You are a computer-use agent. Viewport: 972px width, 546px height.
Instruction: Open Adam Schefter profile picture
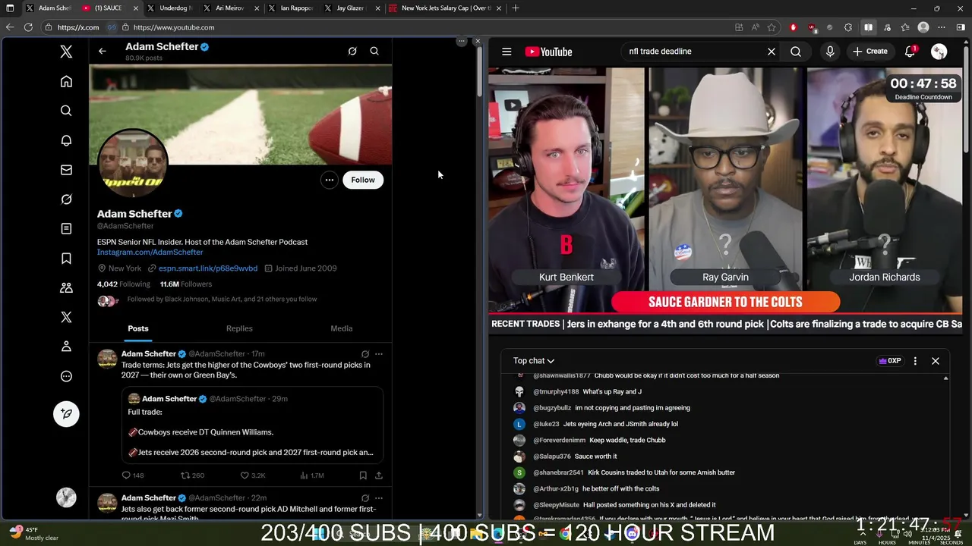[133, 162]
